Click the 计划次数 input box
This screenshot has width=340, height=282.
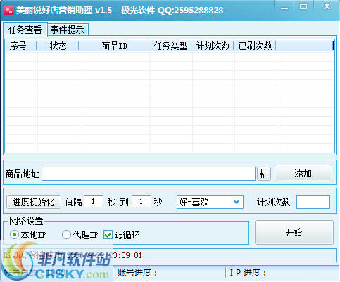point(313,202)
